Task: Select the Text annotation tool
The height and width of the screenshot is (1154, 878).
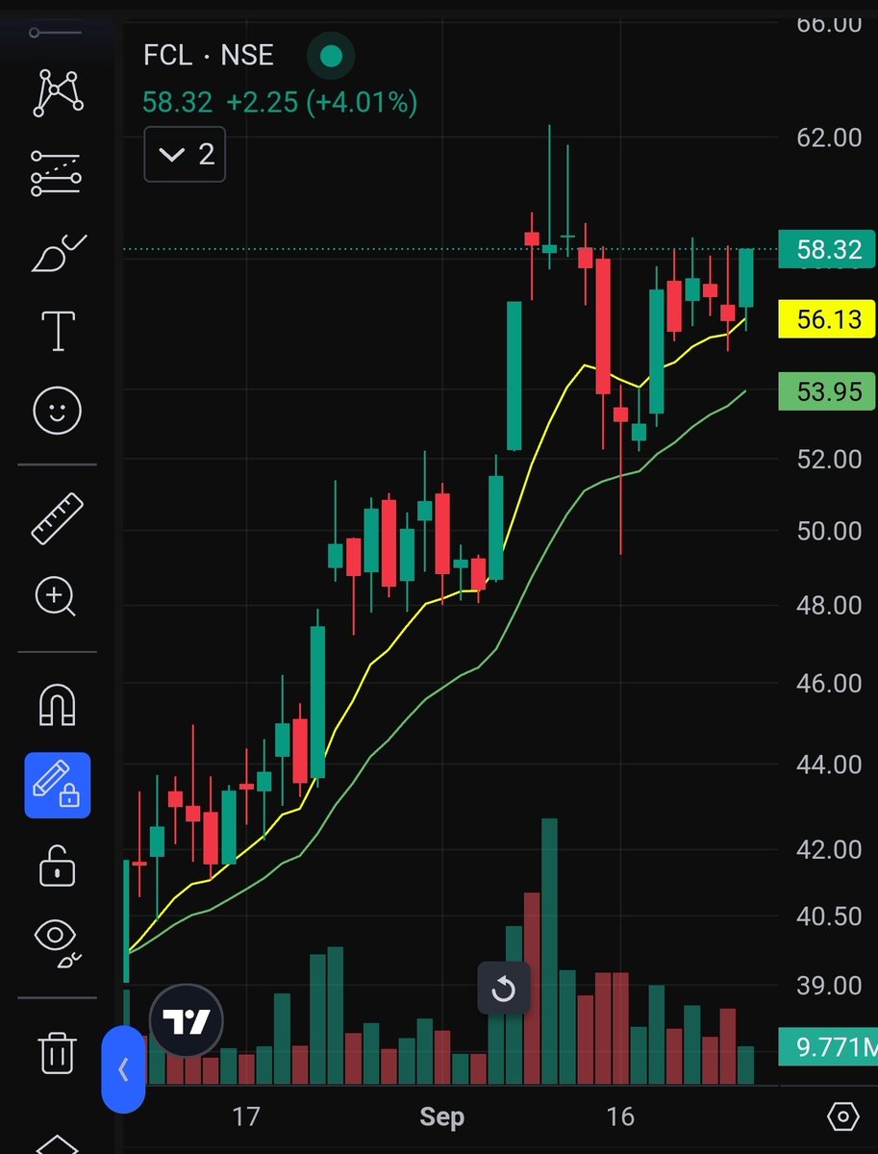Action: [58, 331]
